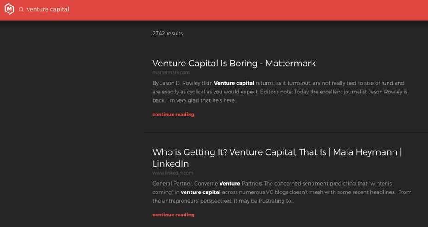Click the Mattermark hexagon logo
Screen dimensions: 428x227
(x=9, y=9)
